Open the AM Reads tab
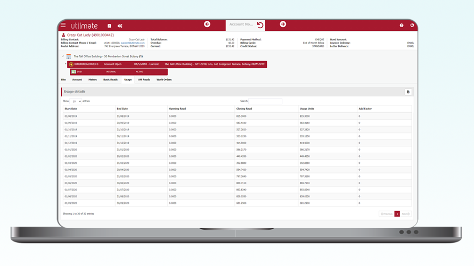Viewport: 474px width, 266px height. tap(144, 80)
